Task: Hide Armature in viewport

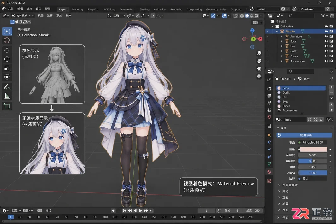Action: point(326,36)
